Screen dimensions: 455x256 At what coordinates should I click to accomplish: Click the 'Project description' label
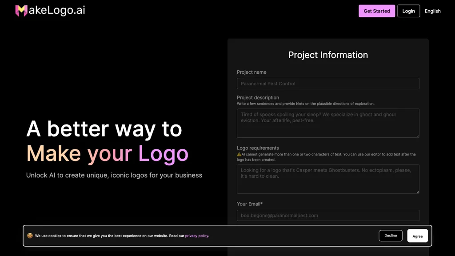[x=258, y=97]
